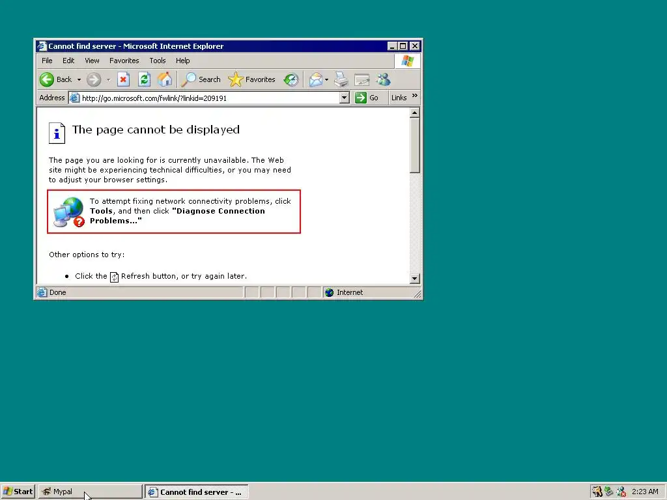Viewport: 667px width, 500px height.
Task: Open the Back history dropdown arrow
Action: point(79,79)
